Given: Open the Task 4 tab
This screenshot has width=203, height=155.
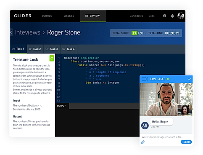Looking at the screenshot, I should click(69, 49).
